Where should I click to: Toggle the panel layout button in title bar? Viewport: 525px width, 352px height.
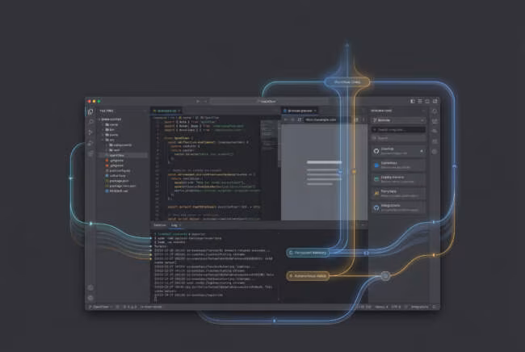tap(420, 101)
